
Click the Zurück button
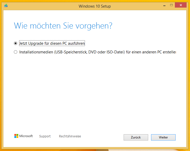click(x=136, y=137)
